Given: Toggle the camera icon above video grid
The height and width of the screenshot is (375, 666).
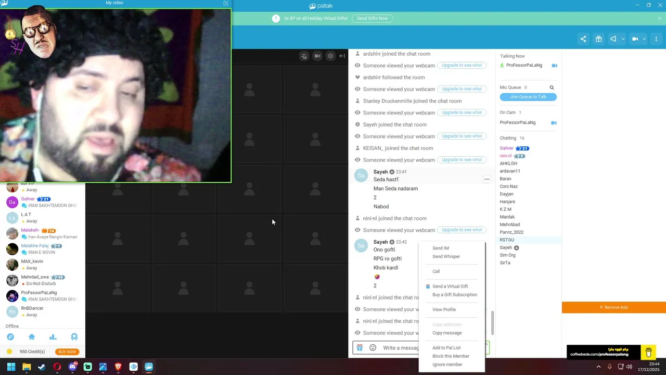Looking at the screenshot, I should 317,56.
